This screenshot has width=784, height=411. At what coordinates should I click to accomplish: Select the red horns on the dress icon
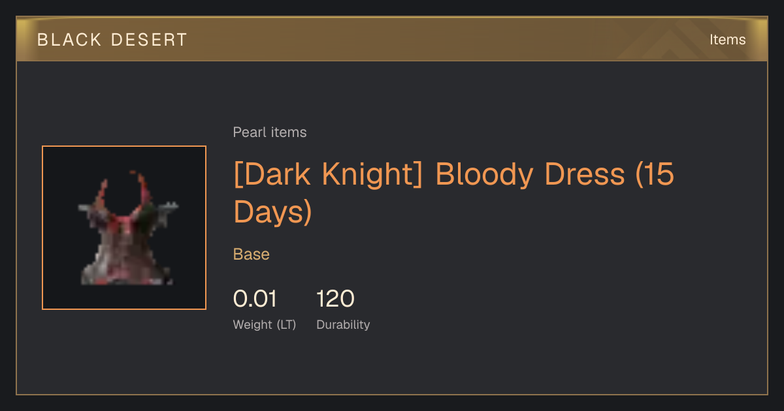pyautogui.click(x=124, y=192)
